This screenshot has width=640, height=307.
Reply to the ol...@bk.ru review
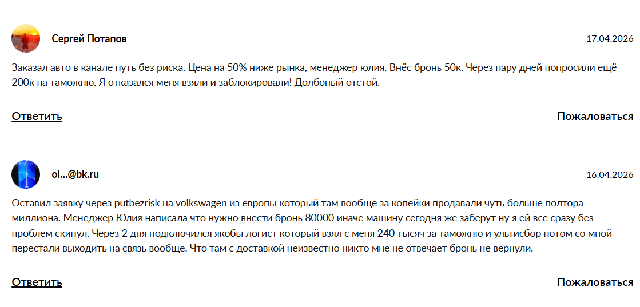click(x=37, y=282)
